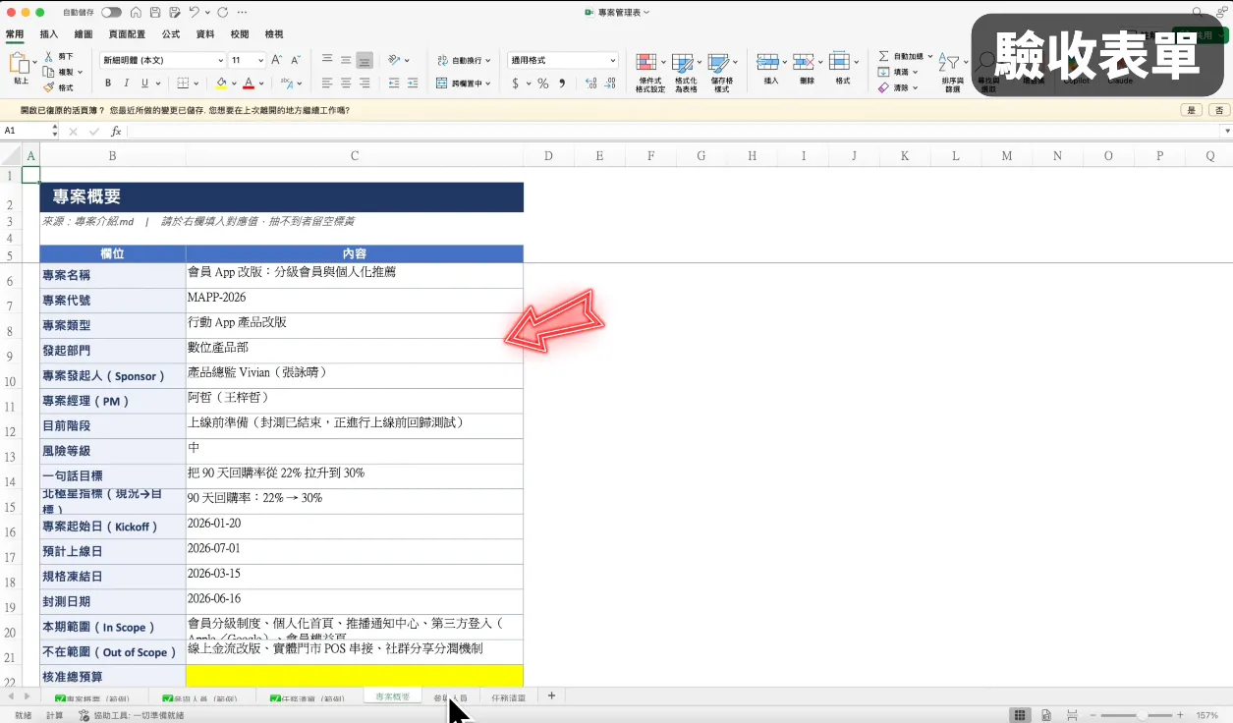Viewport: 1233px width, 723px height.
Task: Apply the red font color
Action: tap(249, 83)
